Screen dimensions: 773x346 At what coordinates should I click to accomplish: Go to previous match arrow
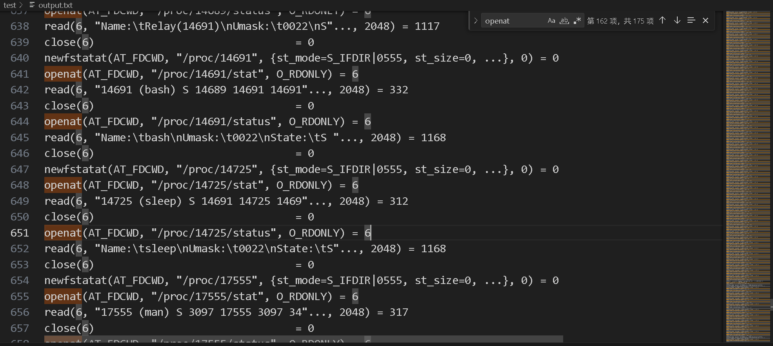[662, 20]
